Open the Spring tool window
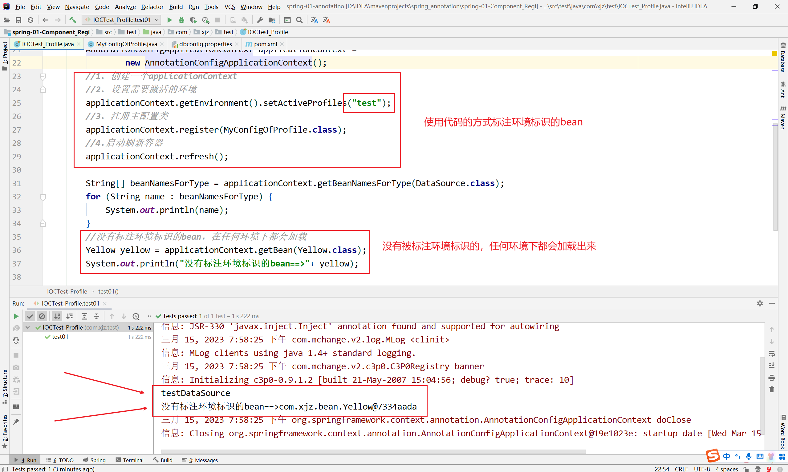Image resolution: width=788 pixels, height=472 pixels. [x=94, y=460]
